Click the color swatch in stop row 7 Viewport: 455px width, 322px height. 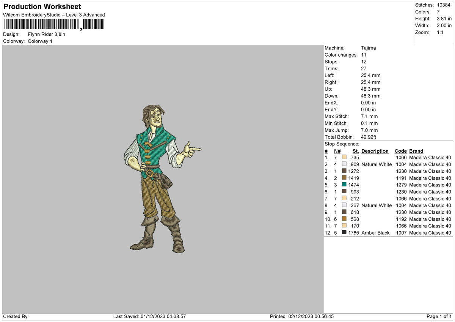344,198
